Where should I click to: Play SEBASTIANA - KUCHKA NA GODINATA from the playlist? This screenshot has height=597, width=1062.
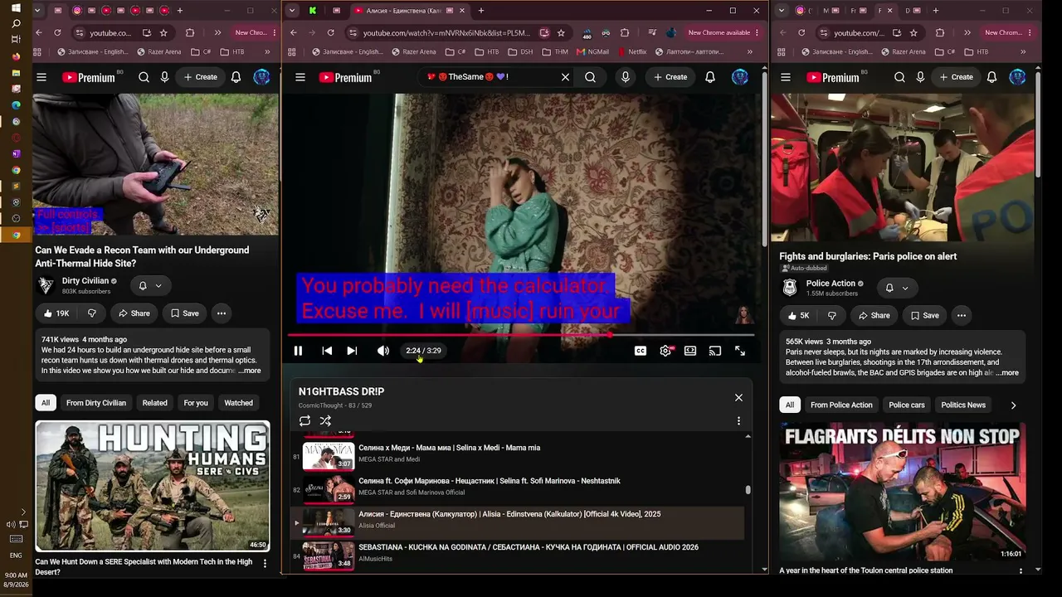517,556
